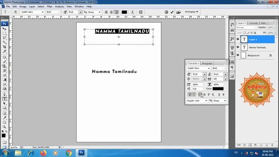
Task: Open the Filter menu
Action: click(x=50, y=7)
